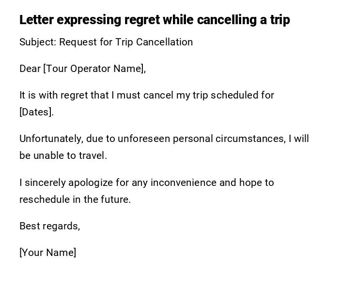Click the "Request for Trip Cancellation" text

(x=126, y=42)
